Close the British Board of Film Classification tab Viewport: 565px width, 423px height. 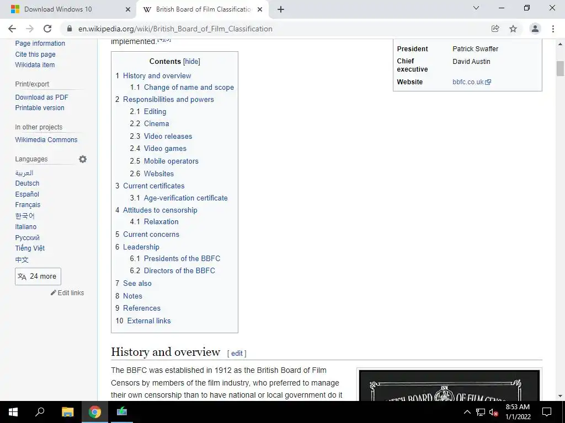[260, 9]
